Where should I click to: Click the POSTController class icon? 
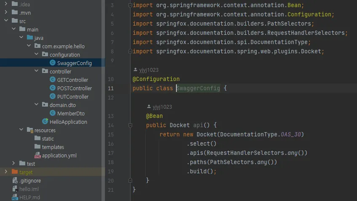pyautogui.click(x=53, y=88)
